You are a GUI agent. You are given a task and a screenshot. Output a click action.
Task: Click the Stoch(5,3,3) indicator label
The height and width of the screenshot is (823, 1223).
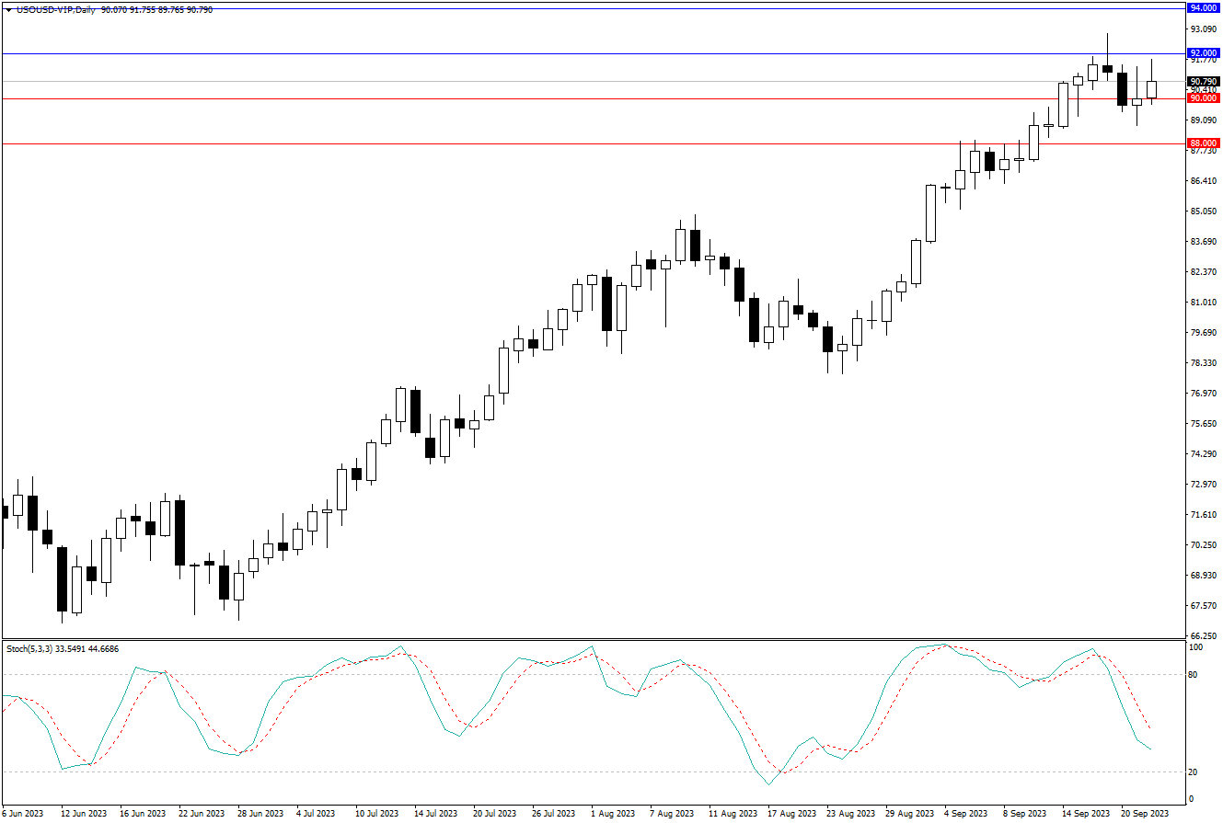click(30, 648)
